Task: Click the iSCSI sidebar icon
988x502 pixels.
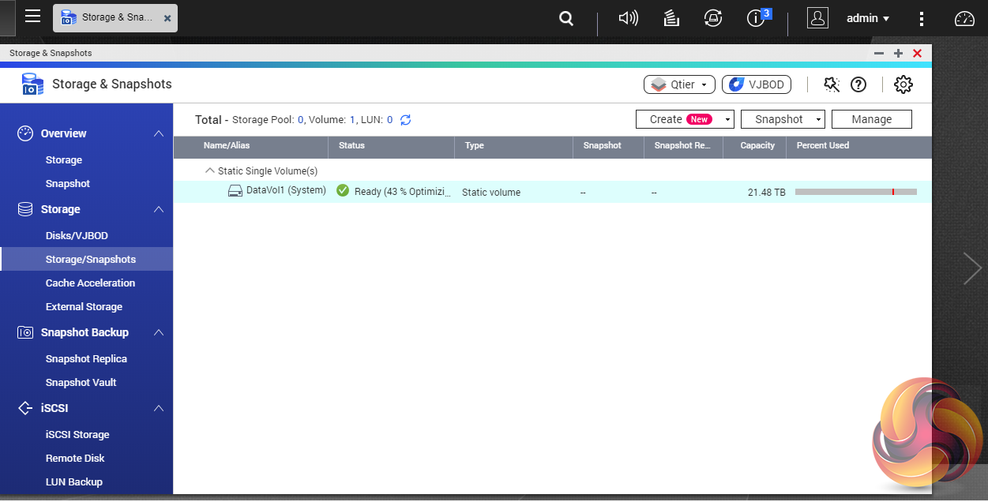Action: [25, 408]
